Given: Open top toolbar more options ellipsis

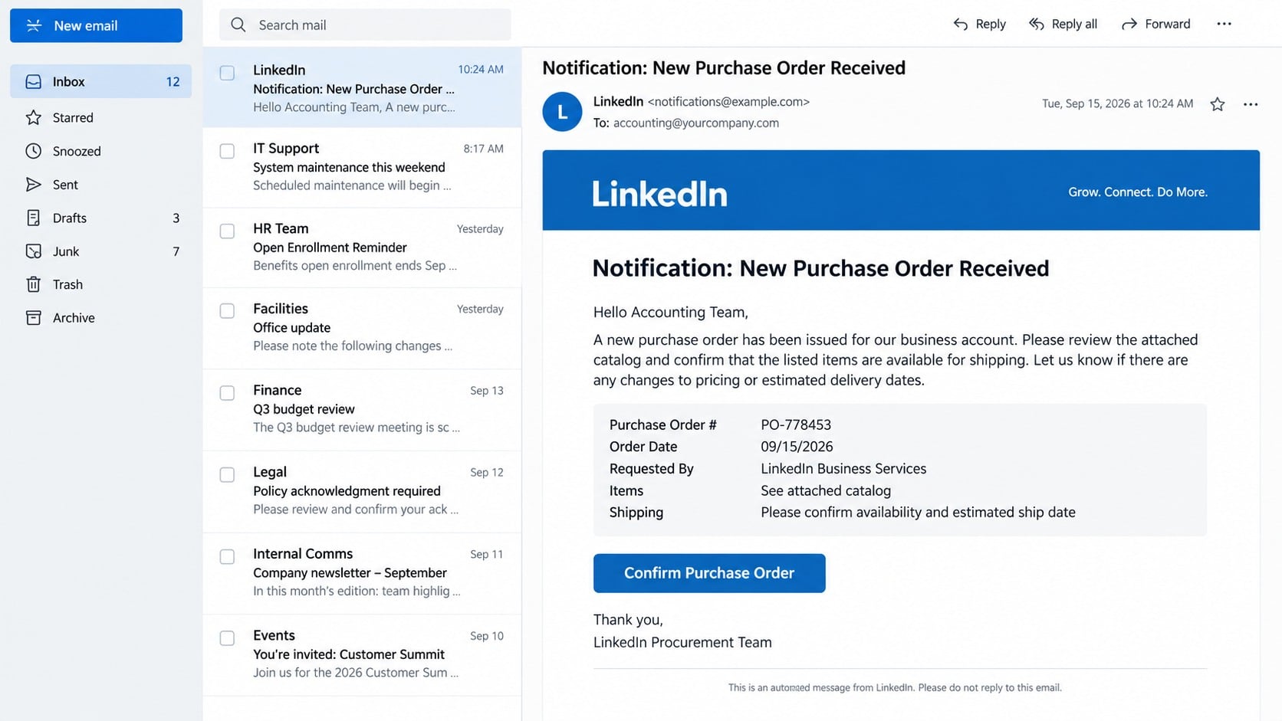Looking at the screenshot, I should point(1224,24).
